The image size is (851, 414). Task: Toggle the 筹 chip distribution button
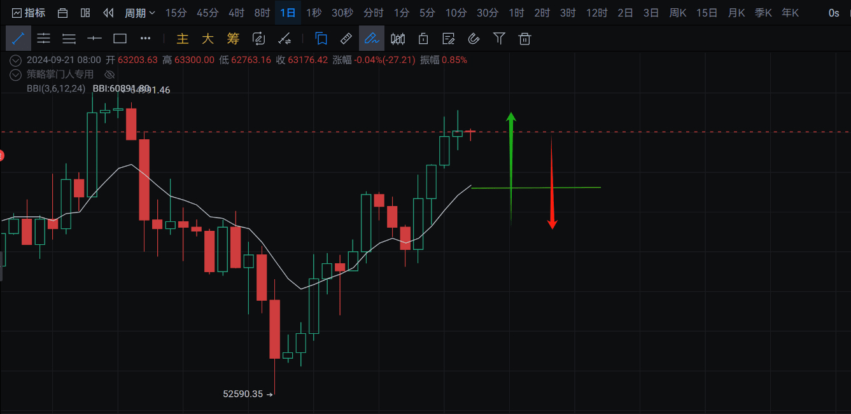tap(233, 39)
